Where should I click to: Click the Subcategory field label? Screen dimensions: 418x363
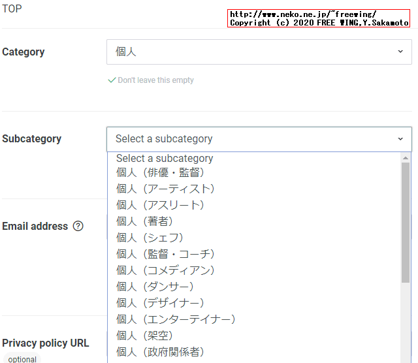(32, 139)
